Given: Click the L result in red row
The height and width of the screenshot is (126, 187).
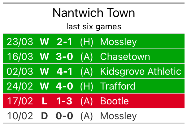Looking at the screenshot, I should [45, 101].
